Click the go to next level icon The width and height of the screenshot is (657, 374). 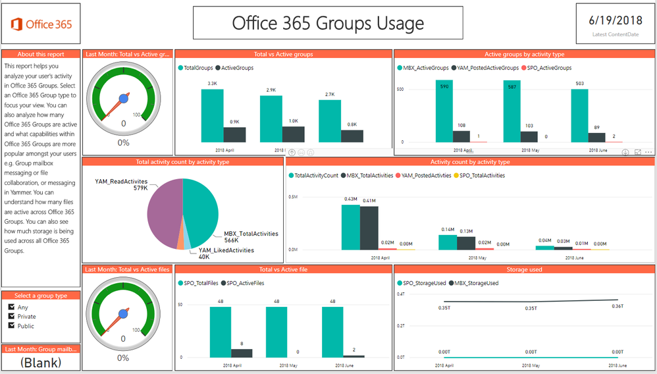(302, 153)
